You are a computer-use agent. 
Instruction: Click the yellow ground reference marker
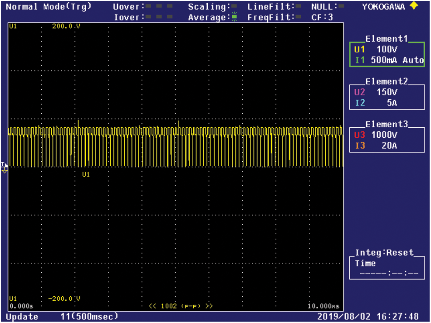click(4, 170)
